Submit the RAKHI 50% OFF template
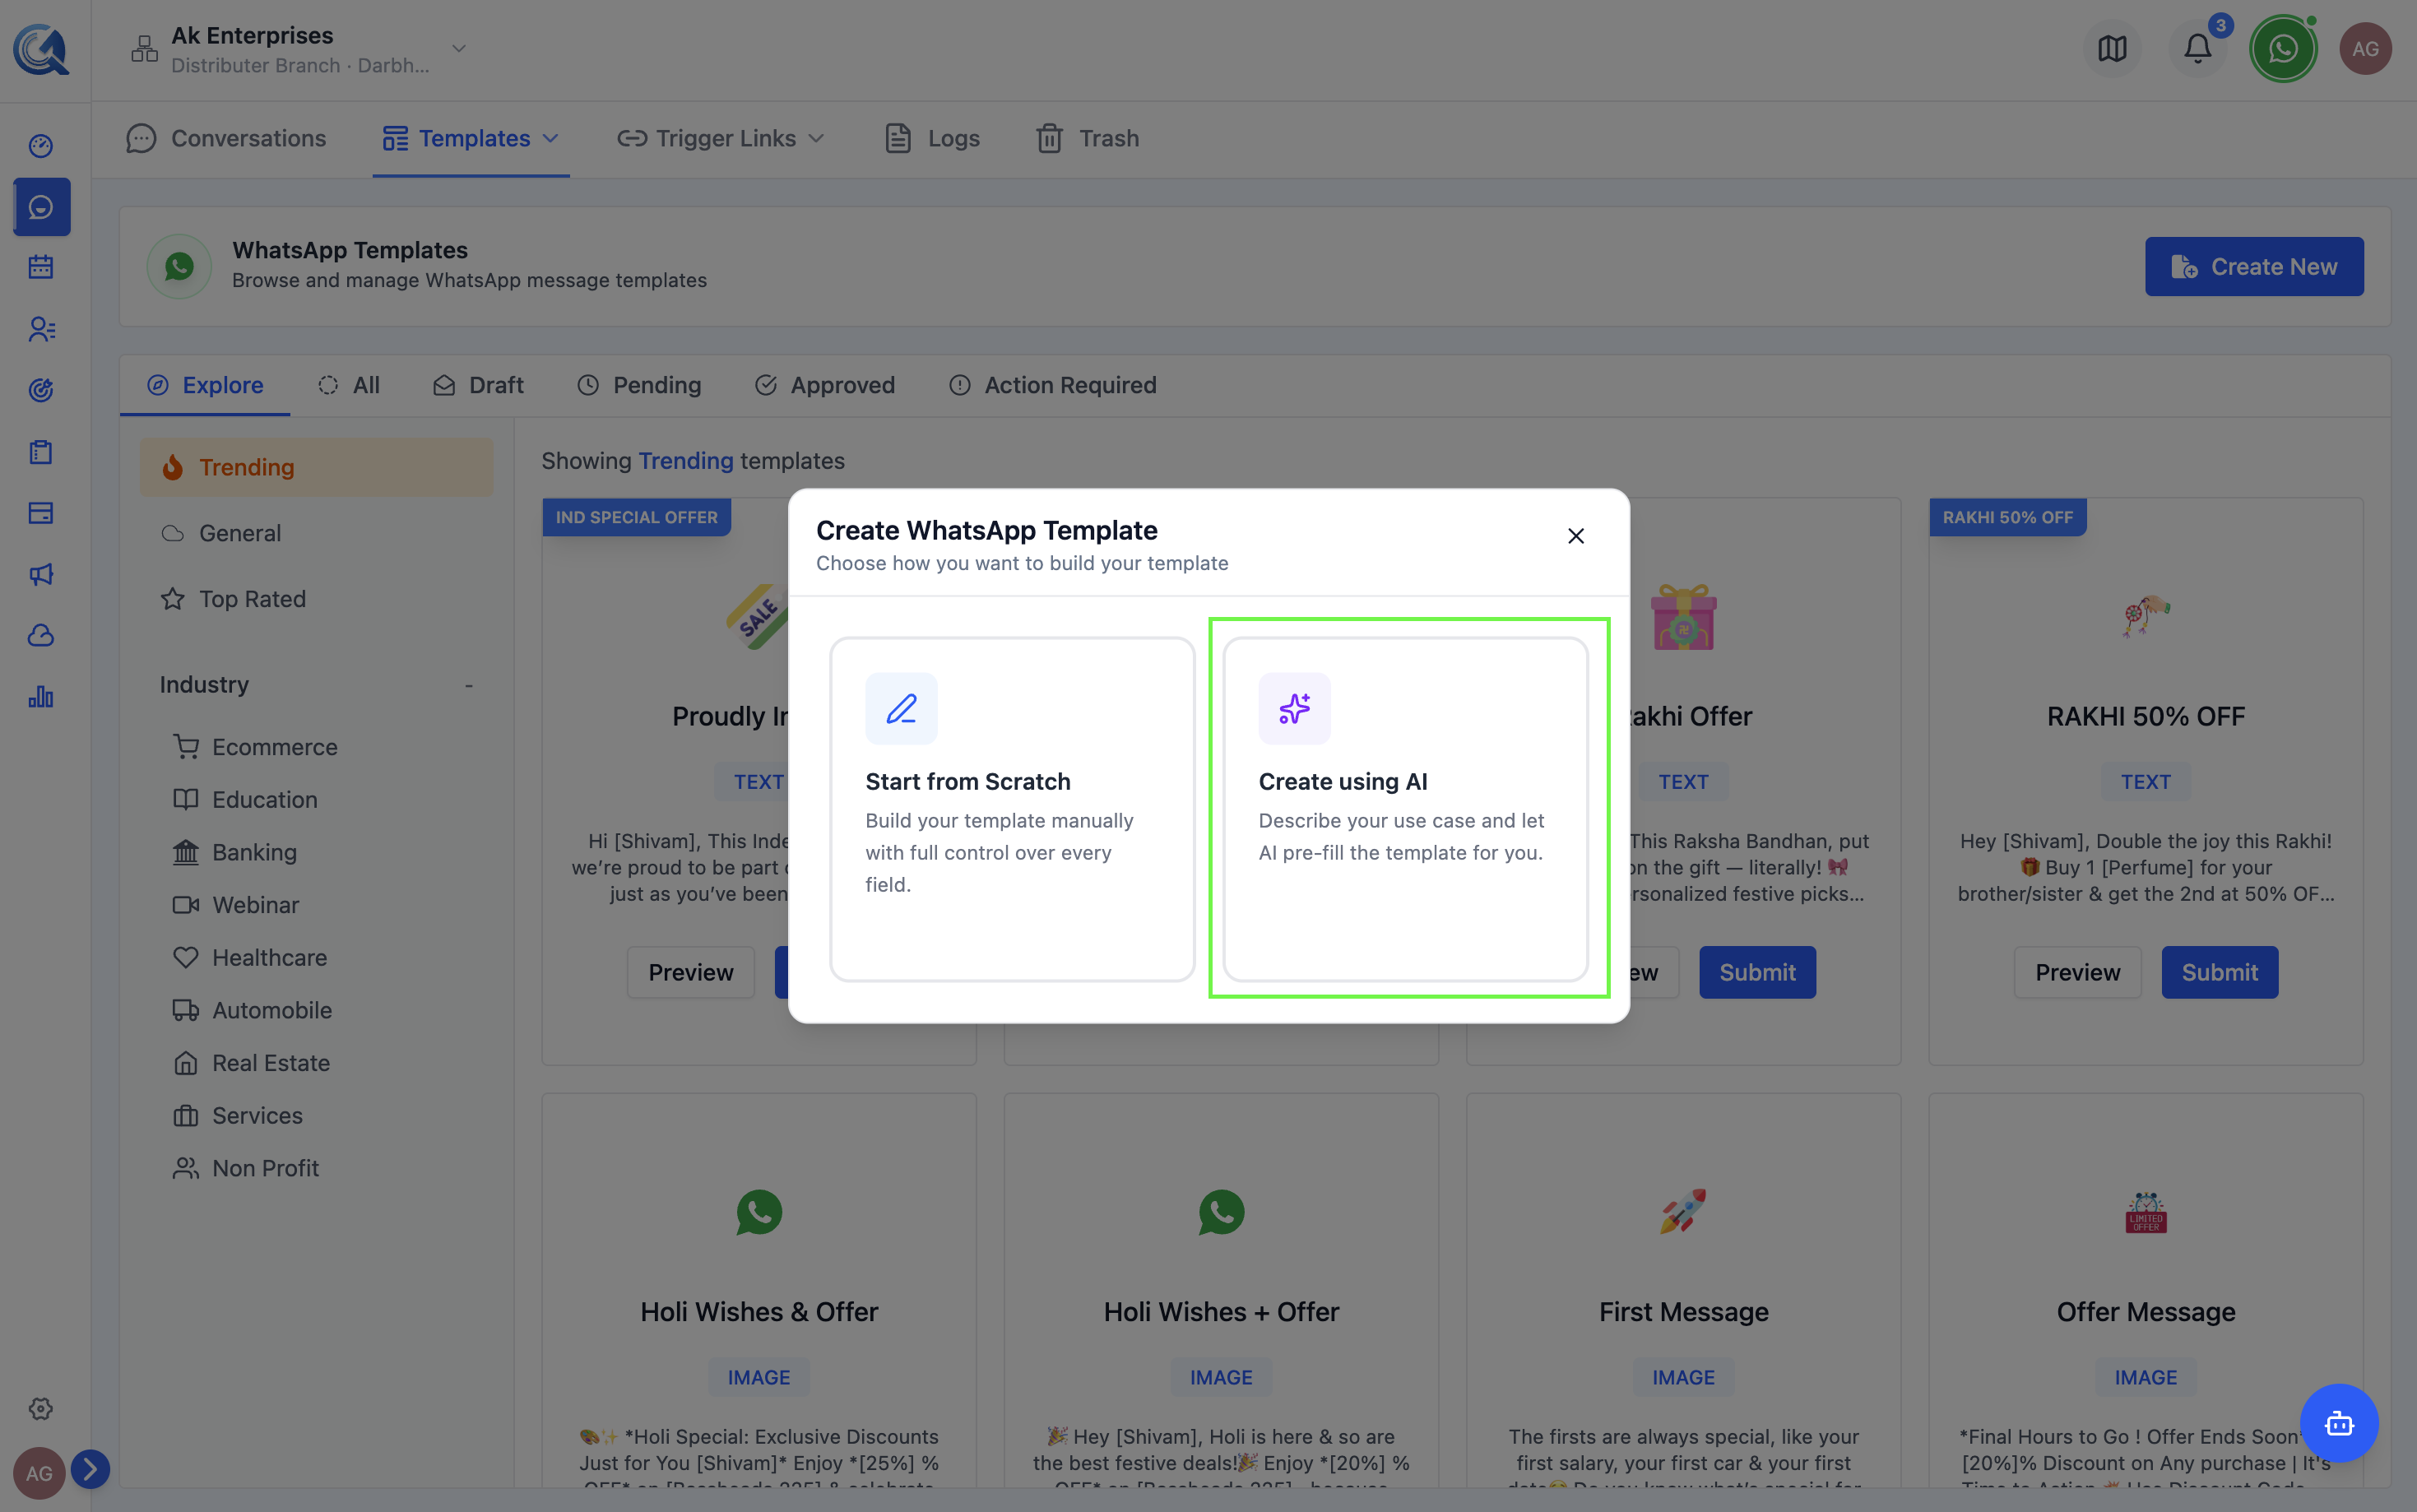2417x1512 pixels. click(2219, 972)
